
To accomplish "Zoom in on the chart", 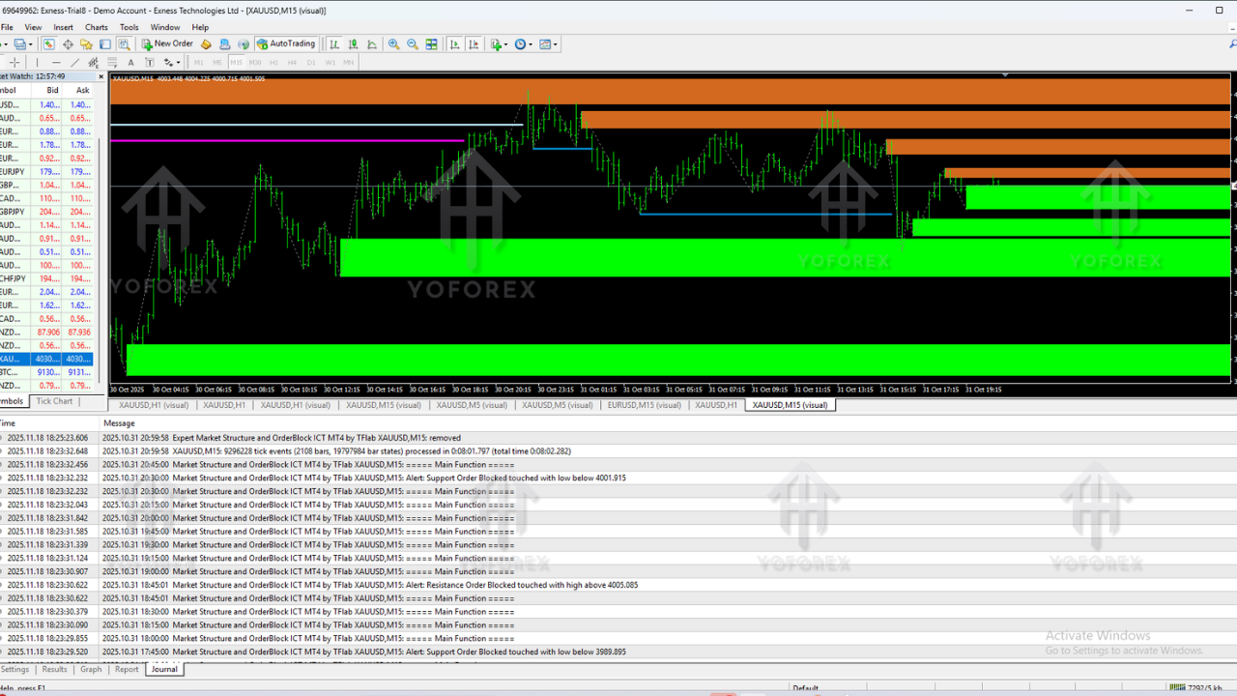I will 393,43.
